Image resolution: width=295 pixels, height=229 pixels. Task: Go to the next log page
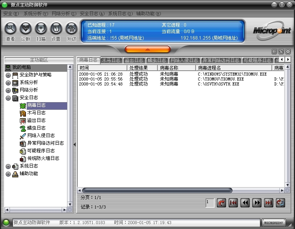click(x=257, y=203)
